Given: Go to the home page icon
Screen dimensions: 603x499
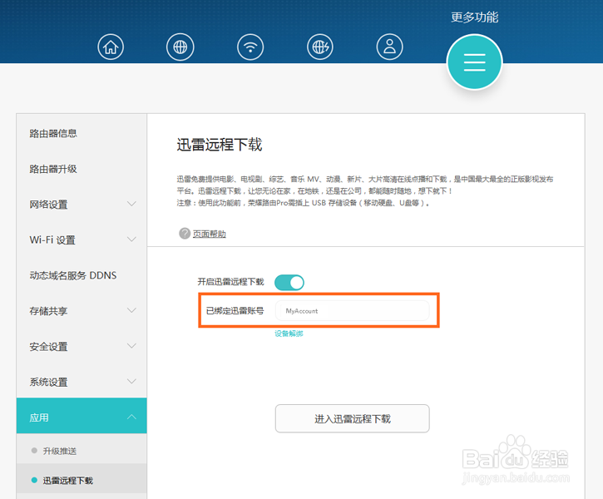Looking at the screenshot, I should [111, 47].
